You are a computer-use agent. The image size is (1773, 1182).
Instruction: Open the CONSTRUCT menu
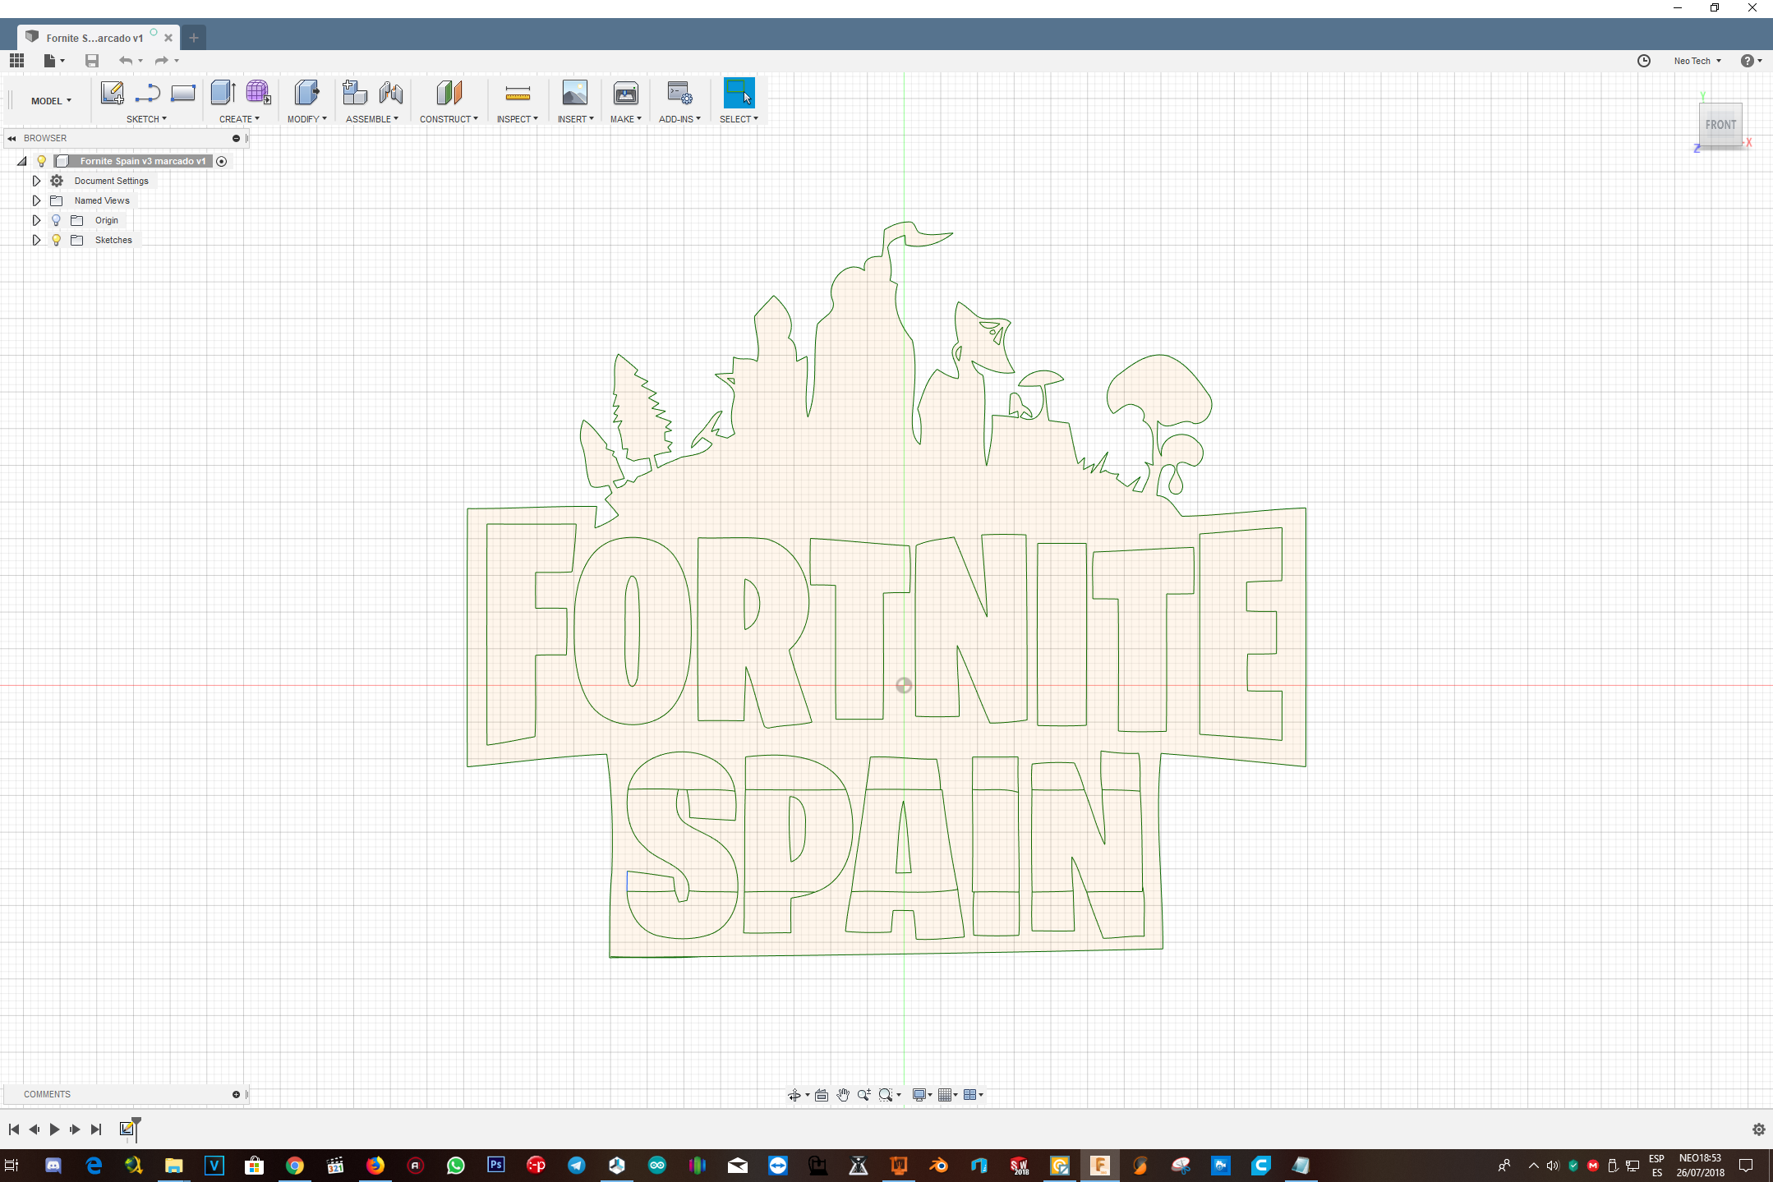[449, 119]
